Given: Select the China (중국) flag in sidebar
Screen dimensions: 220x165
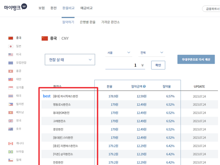Looking at the screenshot, I should tap(11, 38).
